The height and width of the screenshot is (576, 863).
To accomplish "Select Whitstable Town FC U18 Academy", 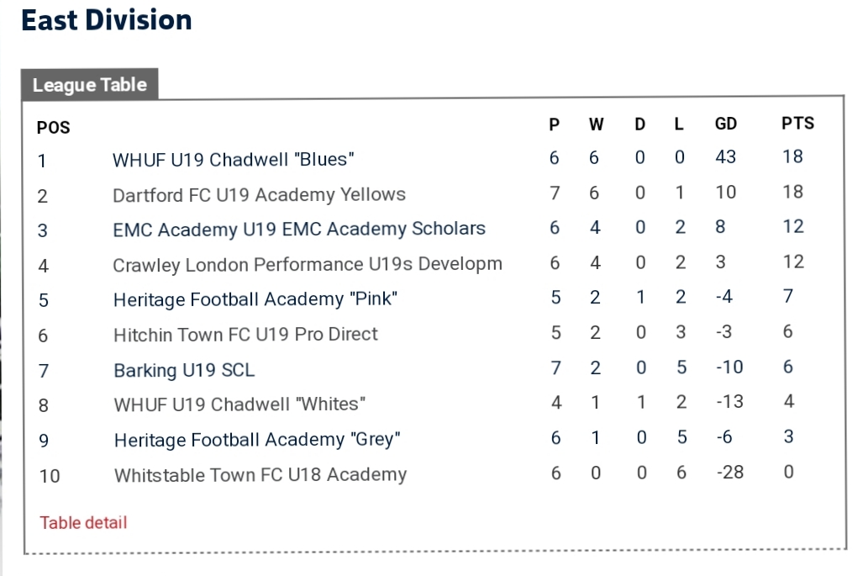I will coord(260,475).
